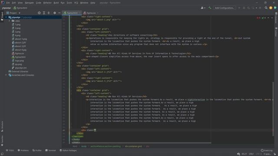278x156 pixels.
Task: Open the Tools menu
Action: pos(69,3)
